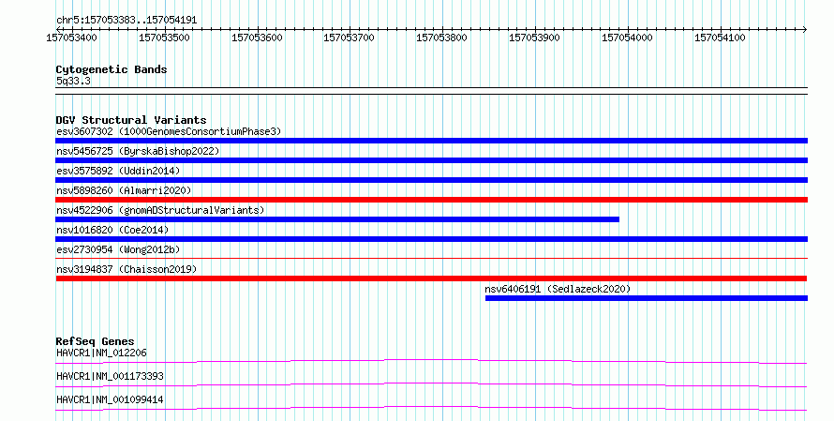Open variant label nsv3194837 (Chaisson2019)
This screenshot has height=421, width=834.
tap(127, 269)
